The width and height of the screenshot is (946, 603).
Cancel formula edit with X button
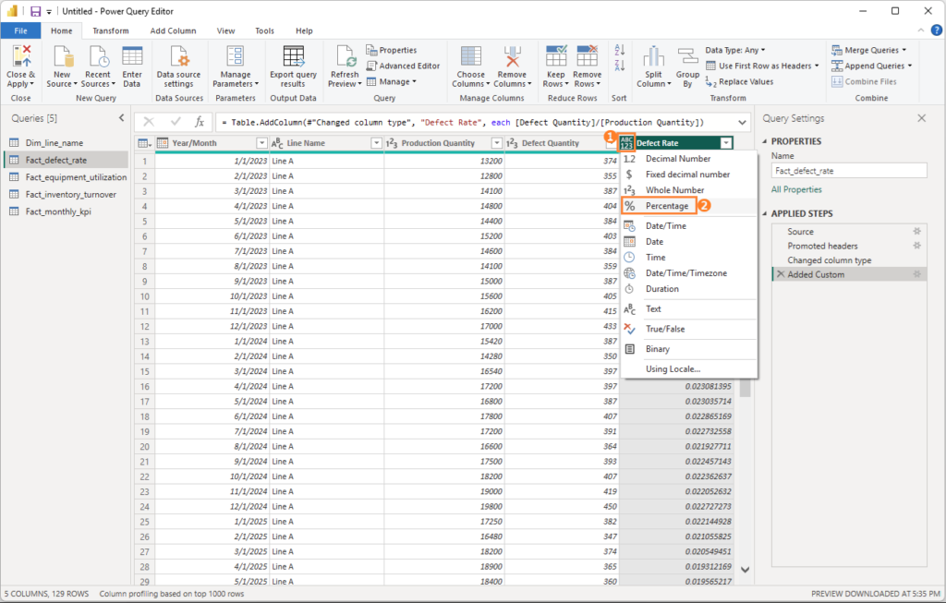coord(149,123)
